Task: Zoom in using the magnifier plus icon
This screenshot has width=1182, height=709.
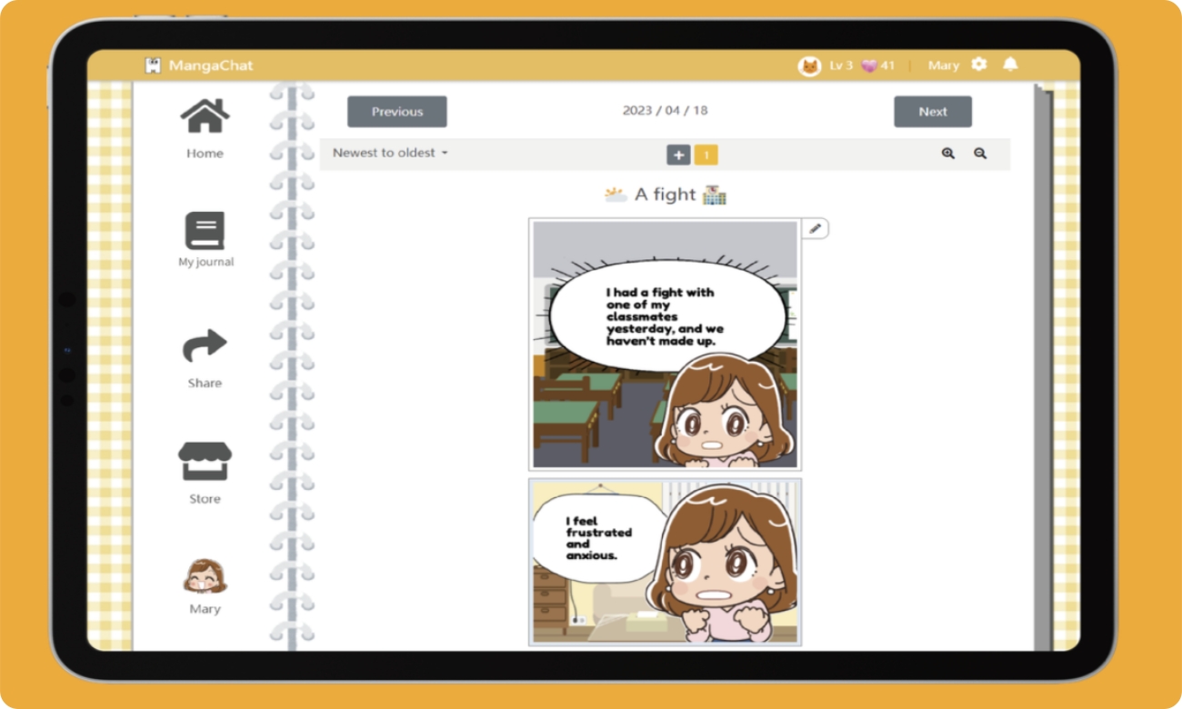Action: coord(947,154)
